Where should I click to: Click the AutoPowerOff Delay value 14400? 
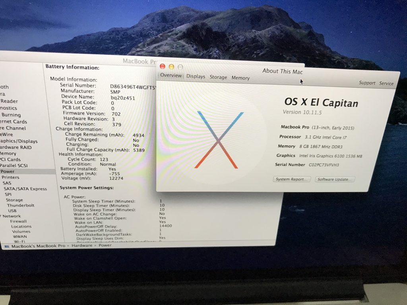(x=165, y=226)
